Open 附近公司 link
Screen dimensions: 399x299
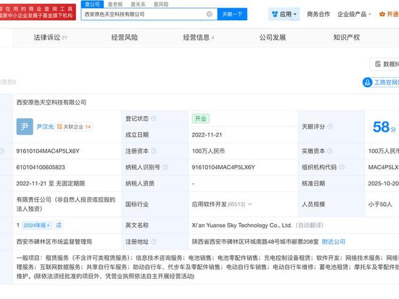334,242
